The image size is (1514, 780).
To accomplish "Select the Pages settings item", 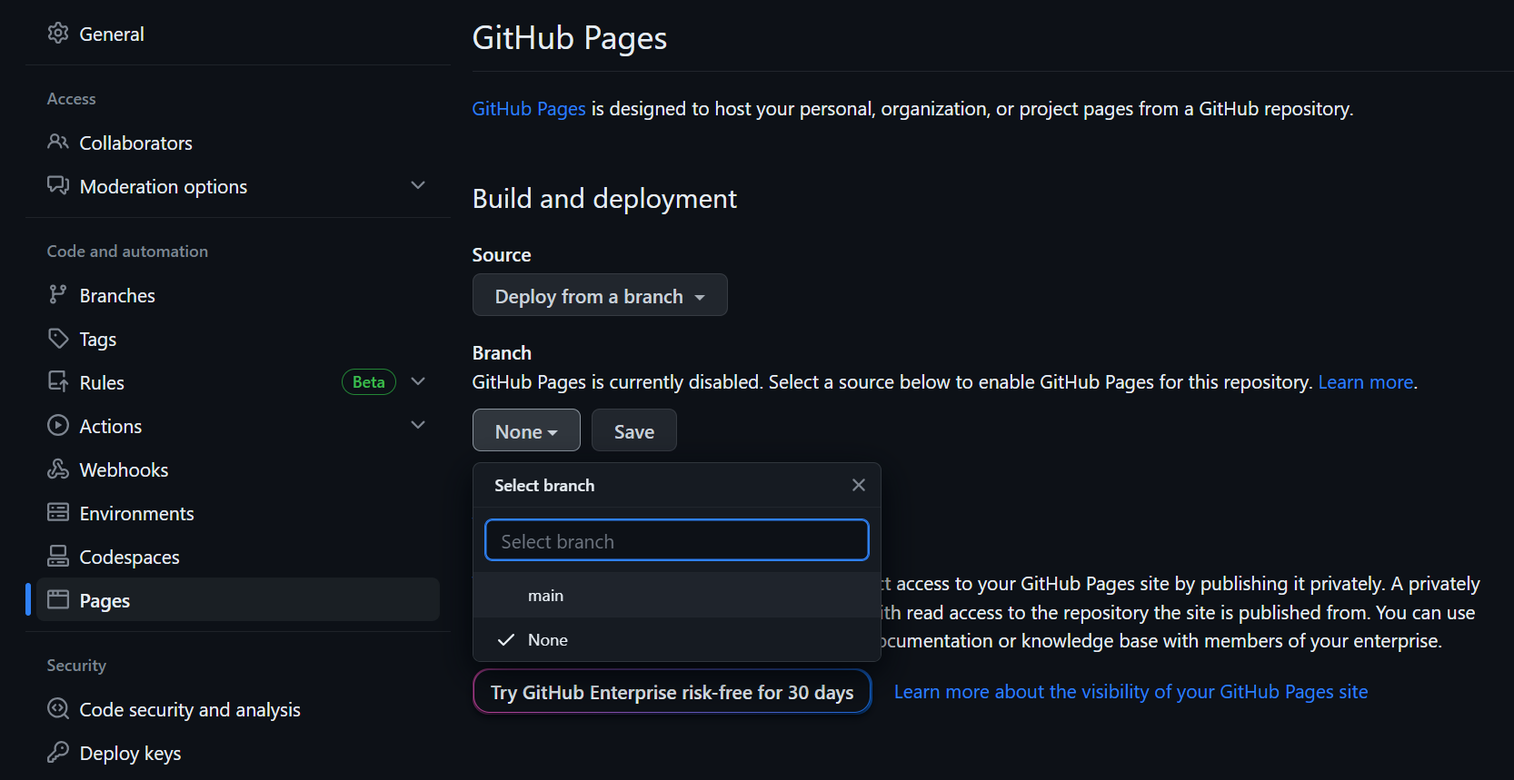I will 238,599.
